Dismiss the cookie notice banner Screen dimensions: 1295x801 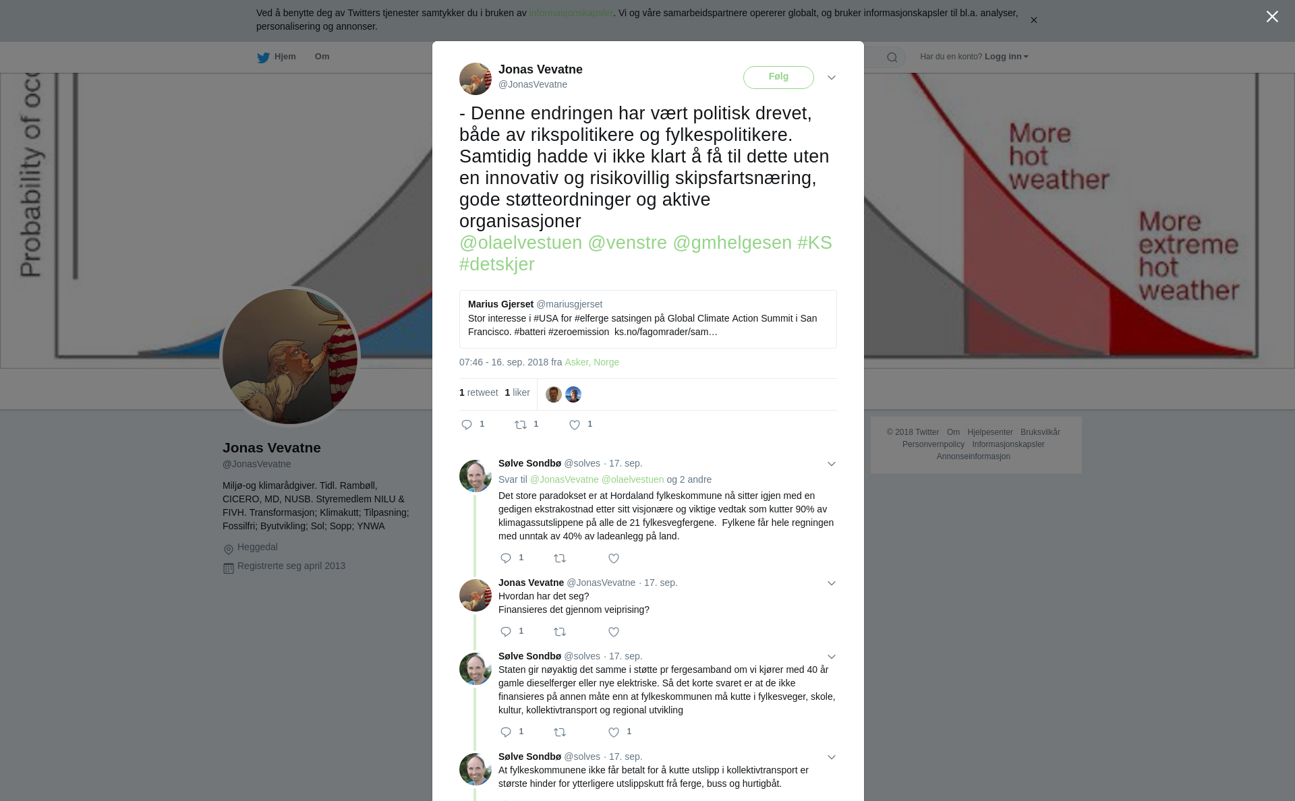click(x=1033, y=20)
